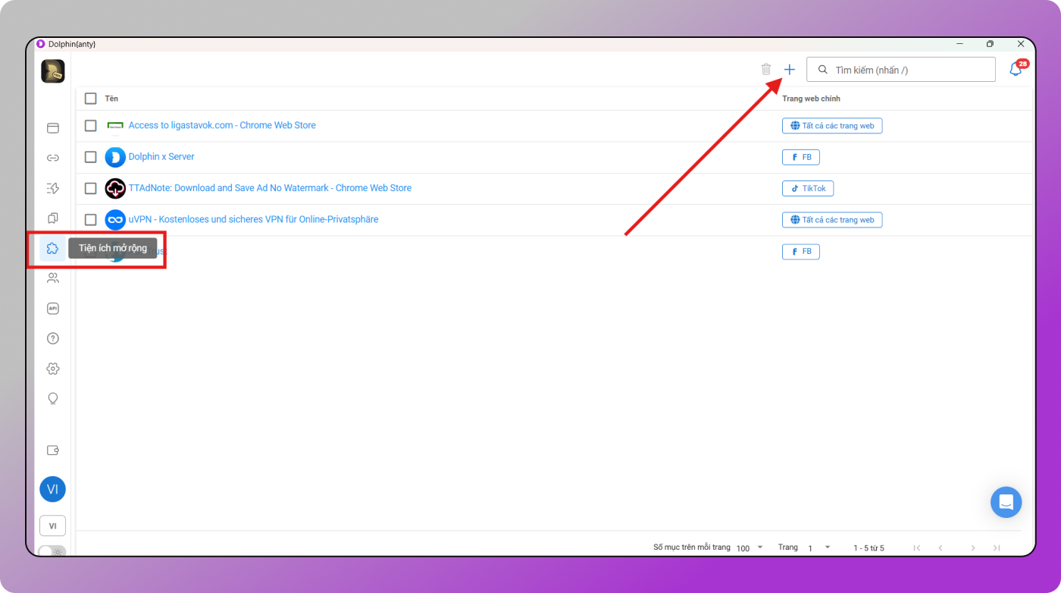Image resolution: width=1061 pixels, height=593 pixels.
Task: Open the browser profiles icon in sidebar
Action: tap(52, 128)
